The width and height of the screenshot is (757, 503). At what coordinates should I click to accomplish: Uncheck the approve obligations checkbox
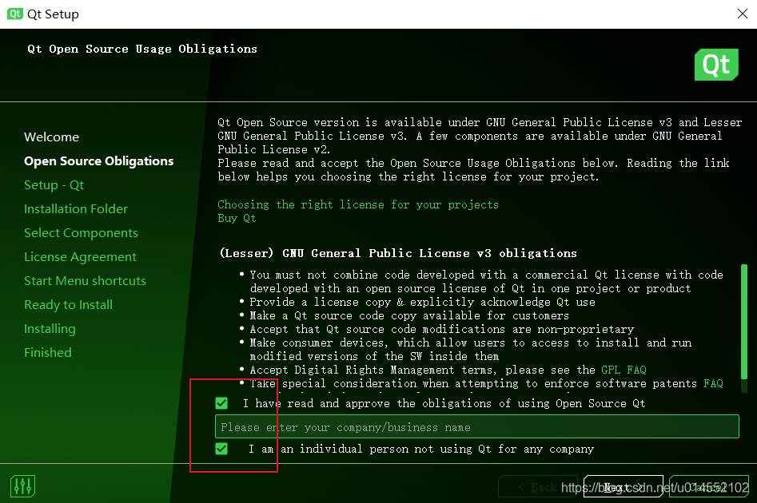tap(221, 403)
